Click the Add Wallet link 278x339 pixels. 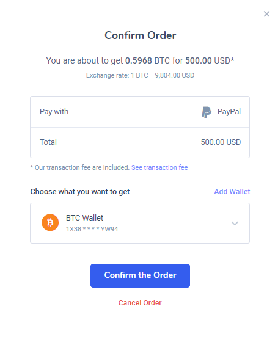[232, 192]
